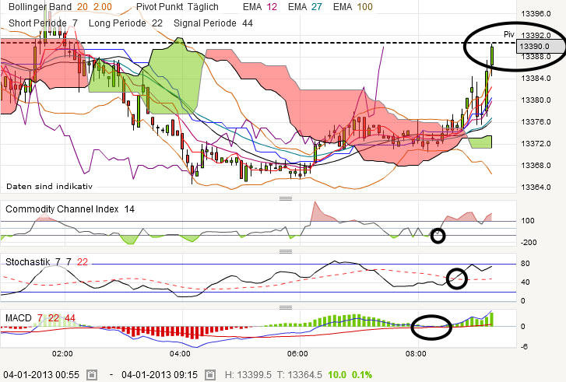Open the start date calendar picker

coord(92,375)
